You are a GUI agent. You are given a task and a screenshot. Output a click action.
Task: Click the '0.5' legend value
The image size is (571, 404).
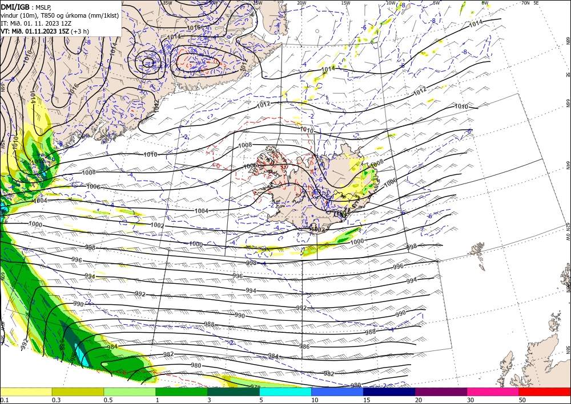[108, 400]
